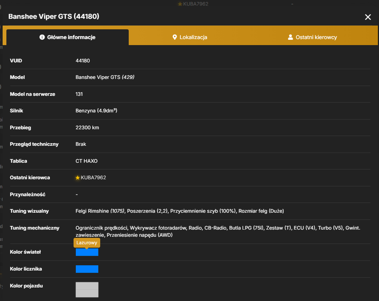Click the map pin icon for Lokalizacja
This screenshot has width=379, height=301.
(x=174, y=37)
